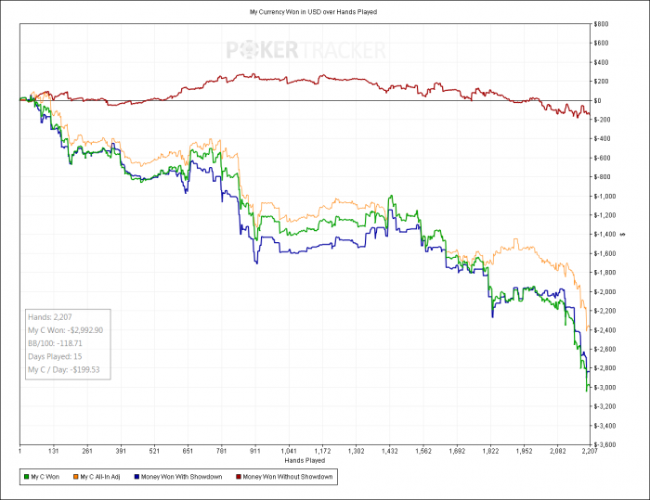Image resolution: width=650 pixels, height=500 pixels.
Task: Click the 1,822 x-axis tick label
Action: [491, 451]
